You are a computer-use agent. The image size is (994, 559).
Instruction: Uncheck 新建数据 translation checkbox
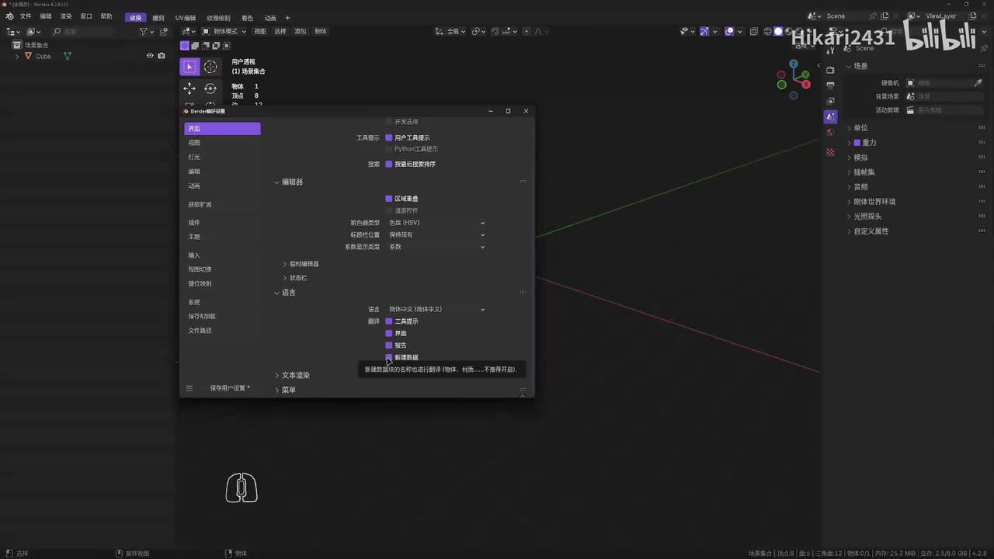tap(389, 357)
